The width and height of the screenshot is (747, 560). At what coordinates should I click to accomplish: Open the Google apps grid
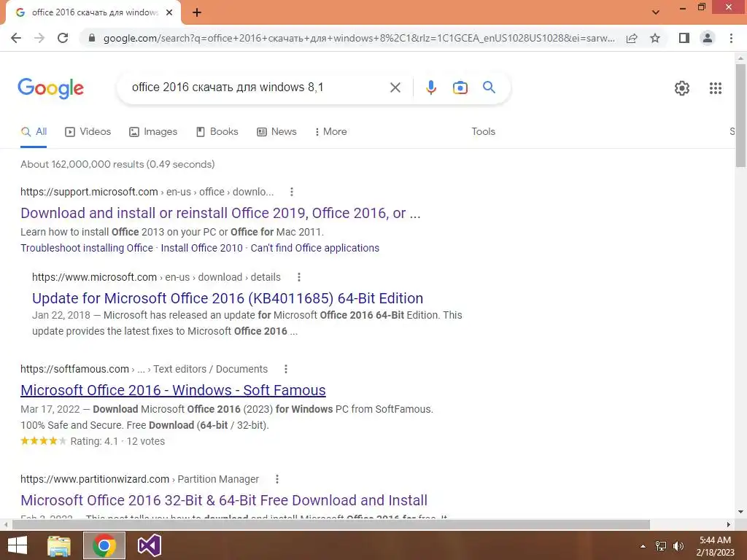click(716, 88)
